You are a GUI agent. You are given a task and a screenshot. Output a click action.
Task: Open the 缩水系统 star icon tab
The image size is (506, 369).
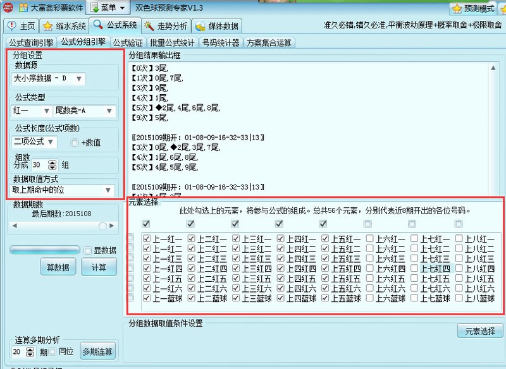48,26
